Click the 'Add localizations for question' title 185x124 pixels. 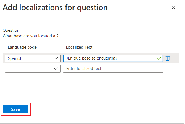point(55,8)
